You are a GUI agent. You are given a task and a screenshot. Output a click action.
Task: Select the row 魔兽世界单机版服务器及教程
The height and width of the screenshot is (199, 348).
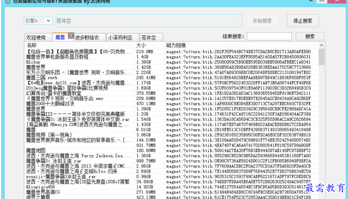(171, 57)
